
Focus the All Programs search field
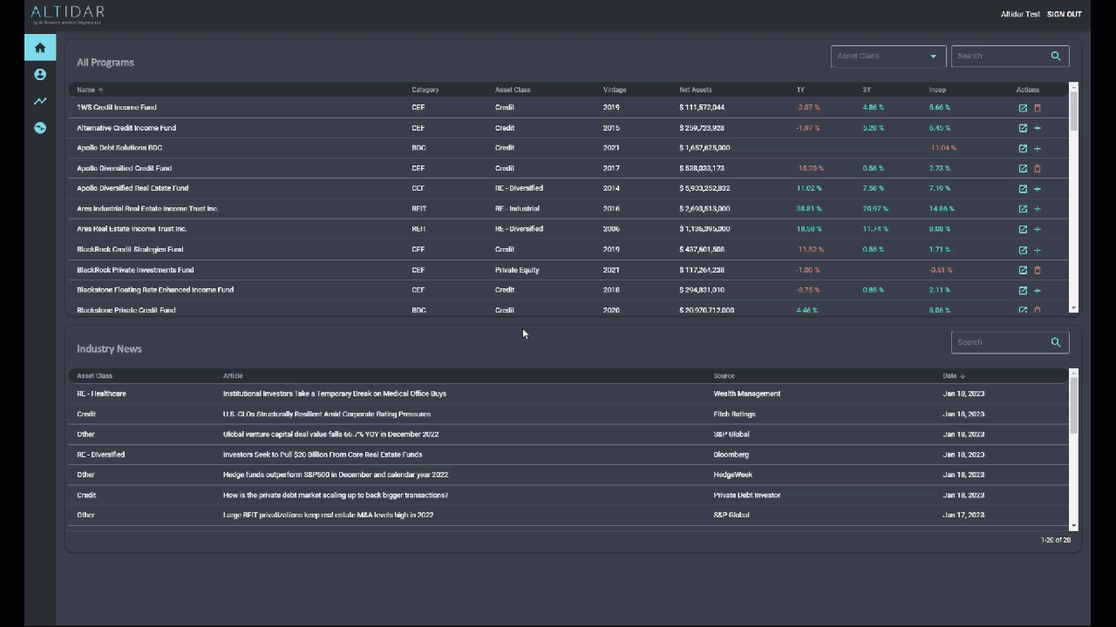(1001, 56)
